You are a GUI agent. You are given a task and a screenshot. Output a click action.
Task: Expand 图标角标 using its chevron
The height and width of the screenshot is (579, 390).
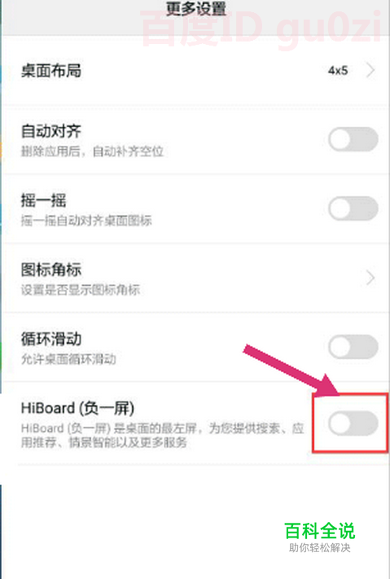[370, 278]
